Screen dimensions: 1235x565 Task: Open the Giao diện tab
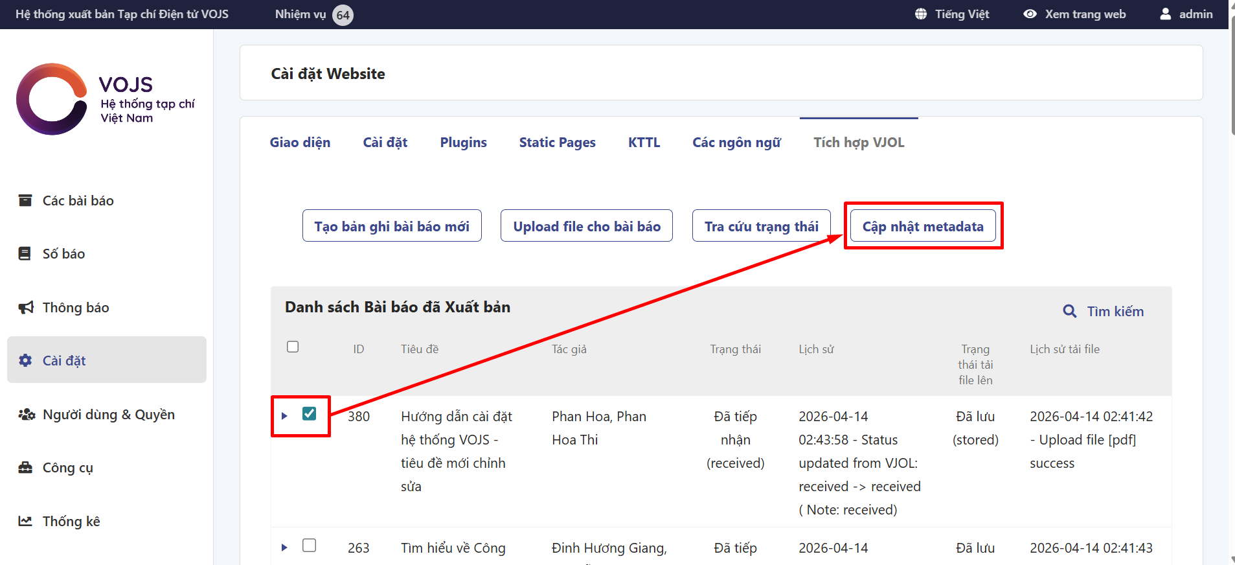[x=300, y=143]
